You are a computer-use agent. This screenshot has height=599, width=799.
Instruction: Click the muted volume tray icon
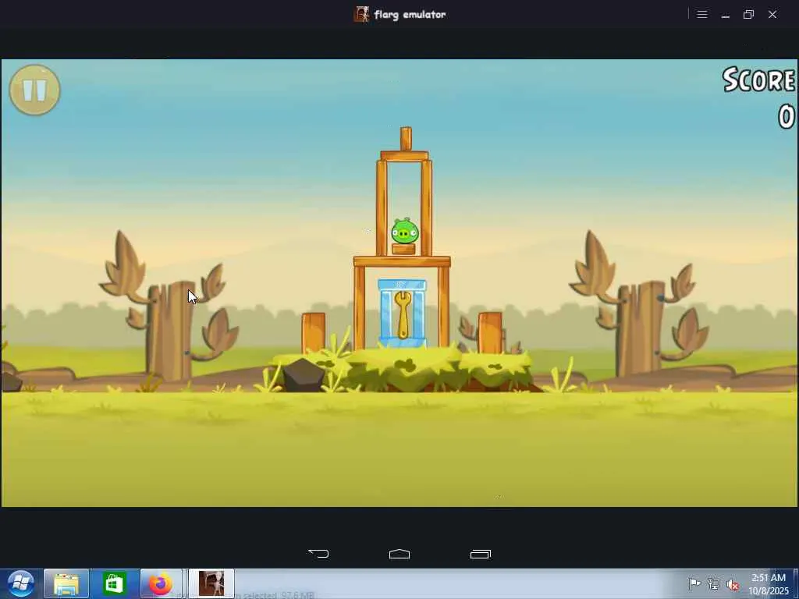click(733, 584)
